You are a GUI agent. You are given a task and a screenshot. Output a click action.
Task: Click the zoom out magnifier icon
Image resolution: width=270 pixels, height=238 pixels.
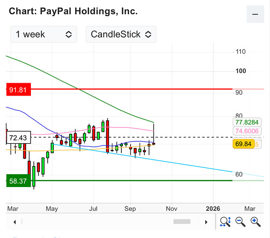tap(240, 222)
